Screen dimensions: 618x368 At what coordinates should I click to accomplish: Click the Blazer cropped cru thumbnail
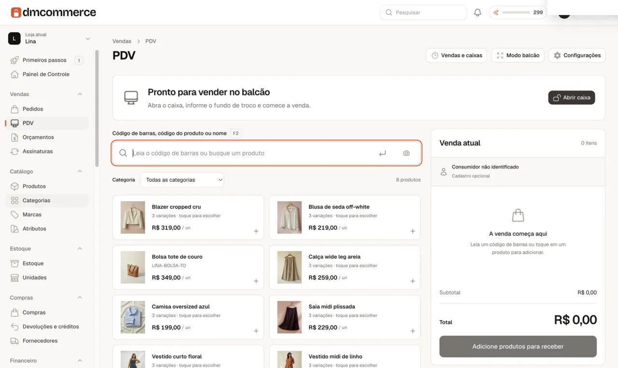pyautogui.click(x=133, y=218)
